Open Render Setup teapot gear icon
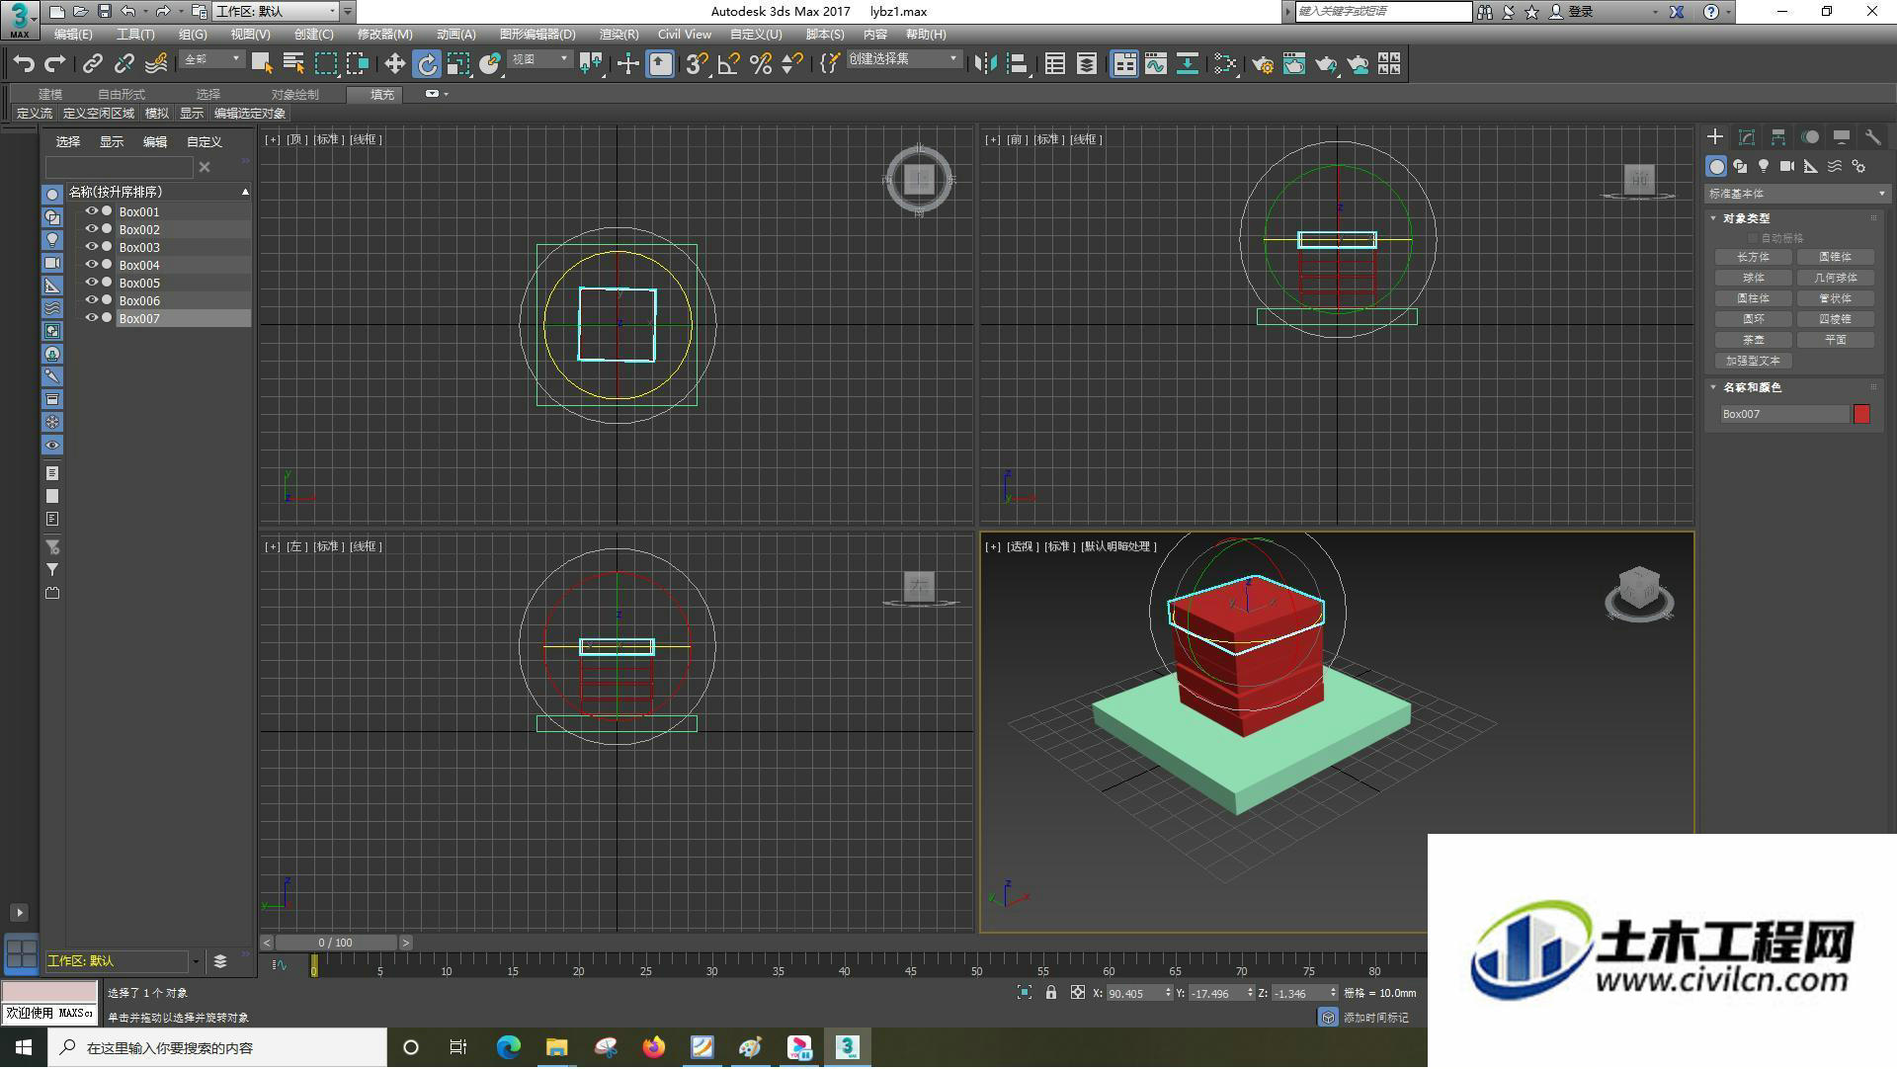The width and height of the screenshot is (1897, 1069). click(x=1263, y=64)
